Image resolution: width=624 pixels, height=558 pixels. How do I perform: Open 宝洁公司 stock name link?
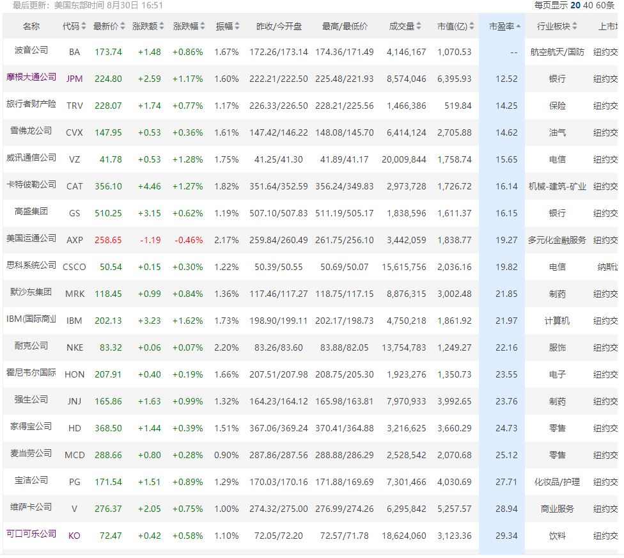point(31,481)
